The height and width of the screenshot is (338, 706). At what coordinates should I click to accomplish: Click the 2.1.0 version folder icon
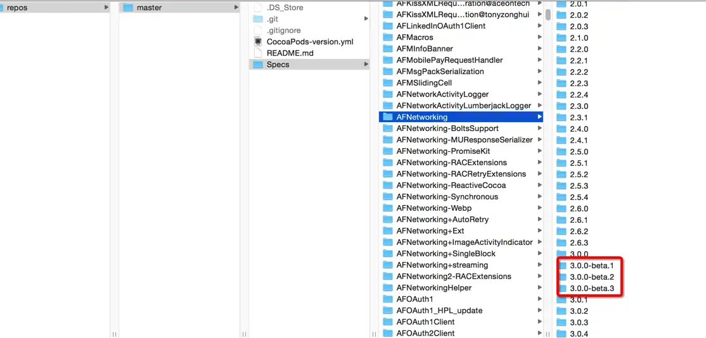(561, 38)
